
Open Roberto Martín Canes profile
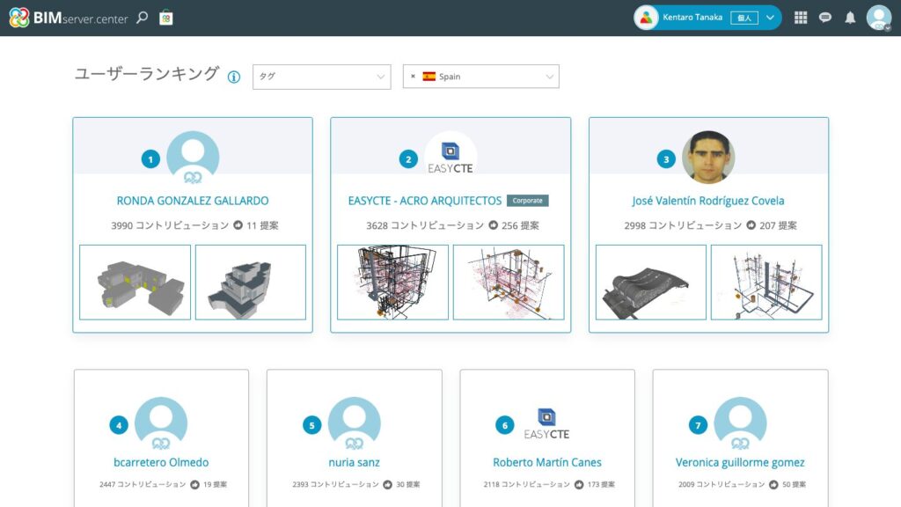(547, 462)
